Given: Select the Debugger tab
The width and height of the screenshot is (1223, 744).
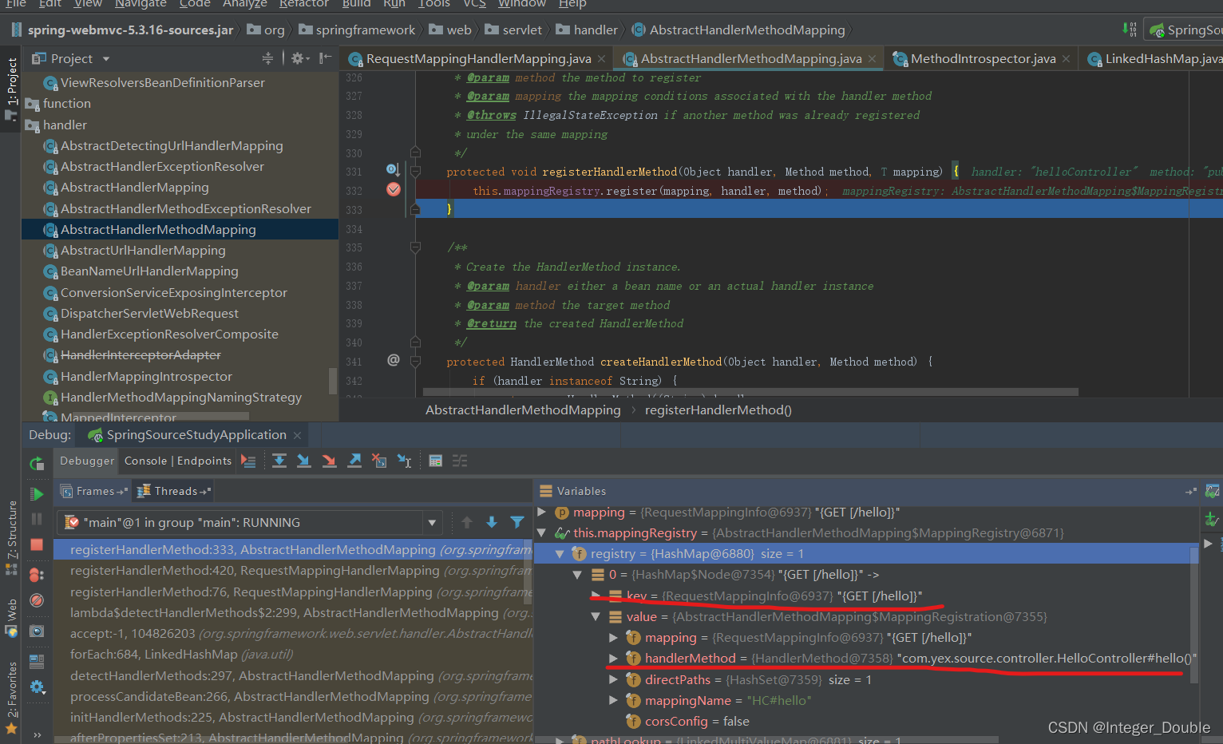Looking at the screenshot, I should click(x=87, y=461).
